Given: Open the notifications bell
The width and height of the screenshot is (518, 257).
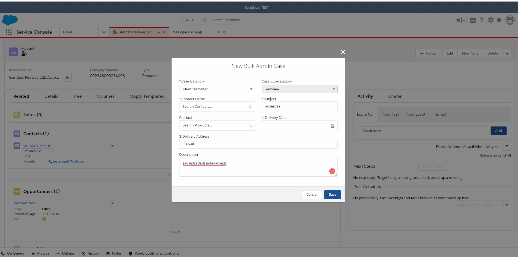Looking at the screenshot, I should pos(499,20).
